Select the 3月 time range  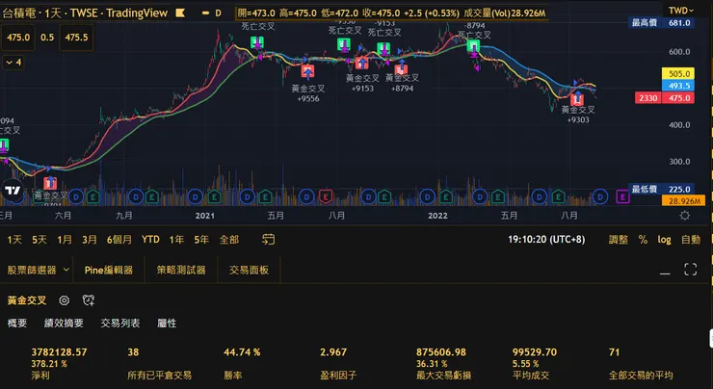(90, 240)
